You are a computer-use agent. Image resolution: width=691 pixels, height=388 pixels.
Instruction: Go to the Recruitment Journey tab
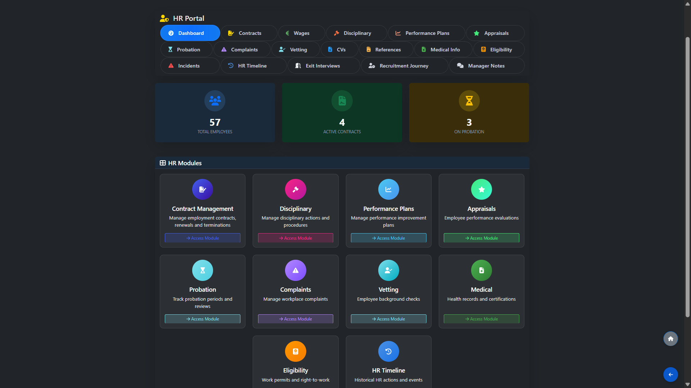click(x=405, y=66)
